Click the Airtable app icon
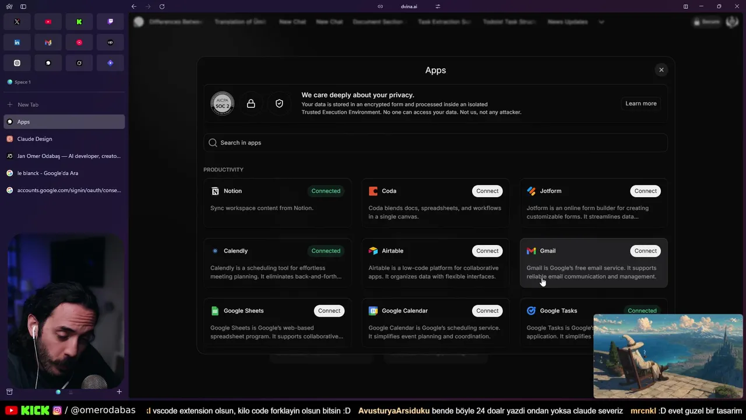The height and width of the screenshot is (420, 746). pos(373,251)
